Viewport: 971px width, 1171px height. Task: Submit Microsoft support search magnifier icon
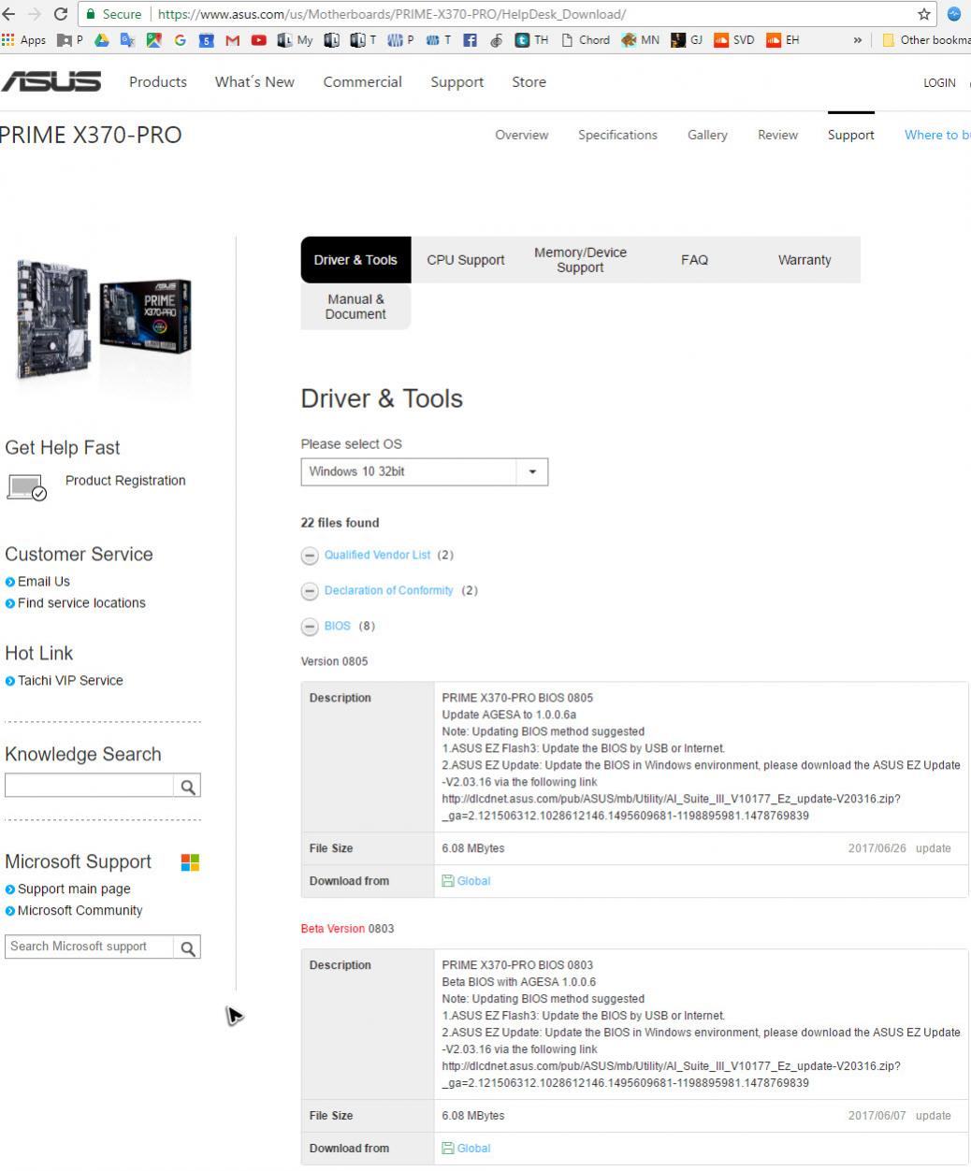pos(188,947)
